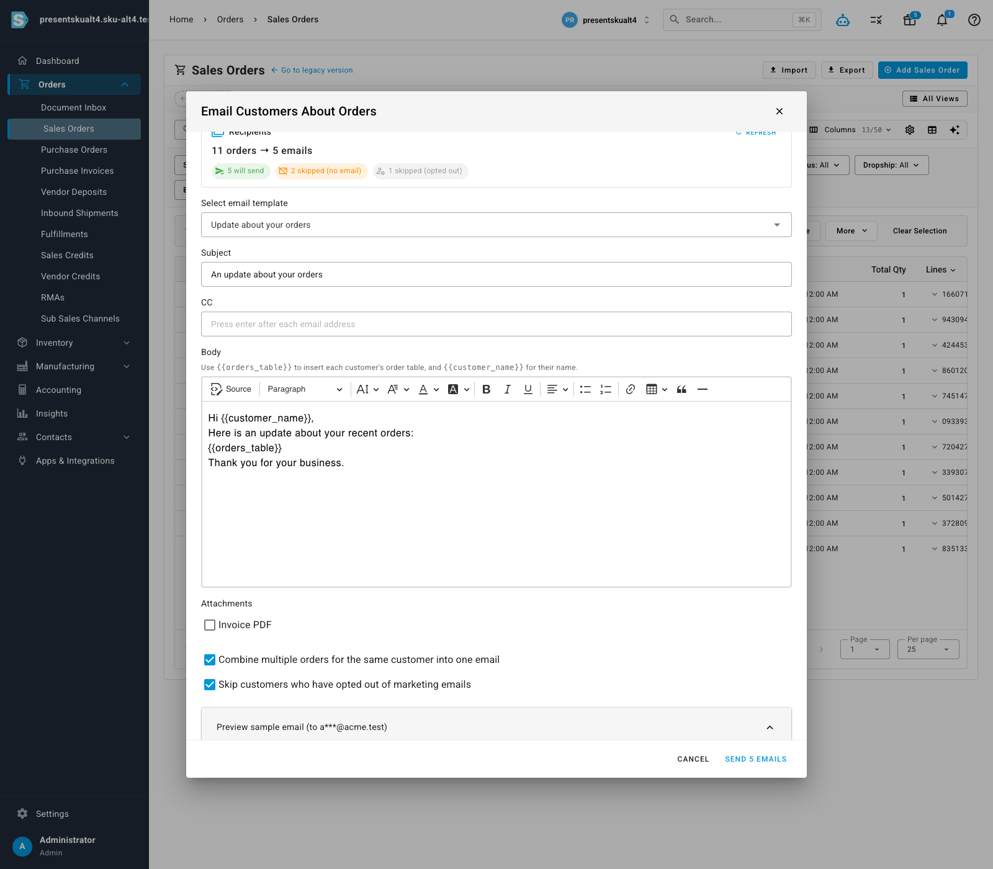Insert a horizontal line in the editor
This screenshot has width=993, height=869.
(x=703, y=389)
